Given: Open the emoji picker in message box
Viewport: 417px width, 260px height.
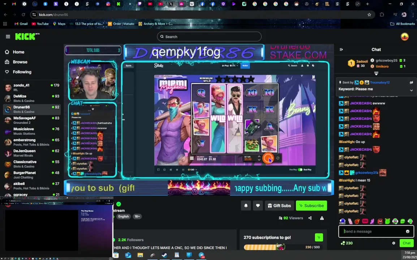Looking at the screenshot, I should click(x=408, y=231).
